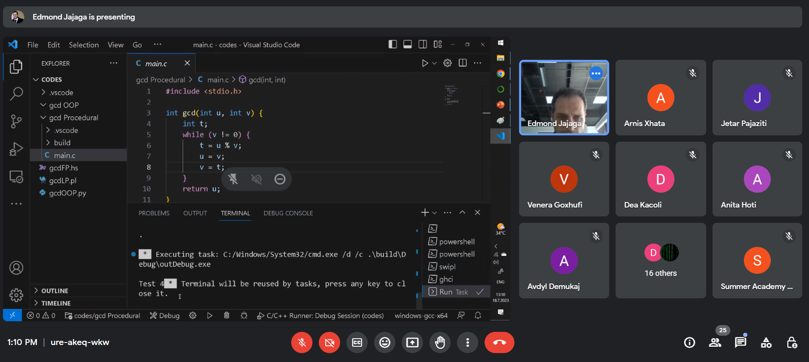
Task: Click the present now screen share button
Action: (412, 342)
